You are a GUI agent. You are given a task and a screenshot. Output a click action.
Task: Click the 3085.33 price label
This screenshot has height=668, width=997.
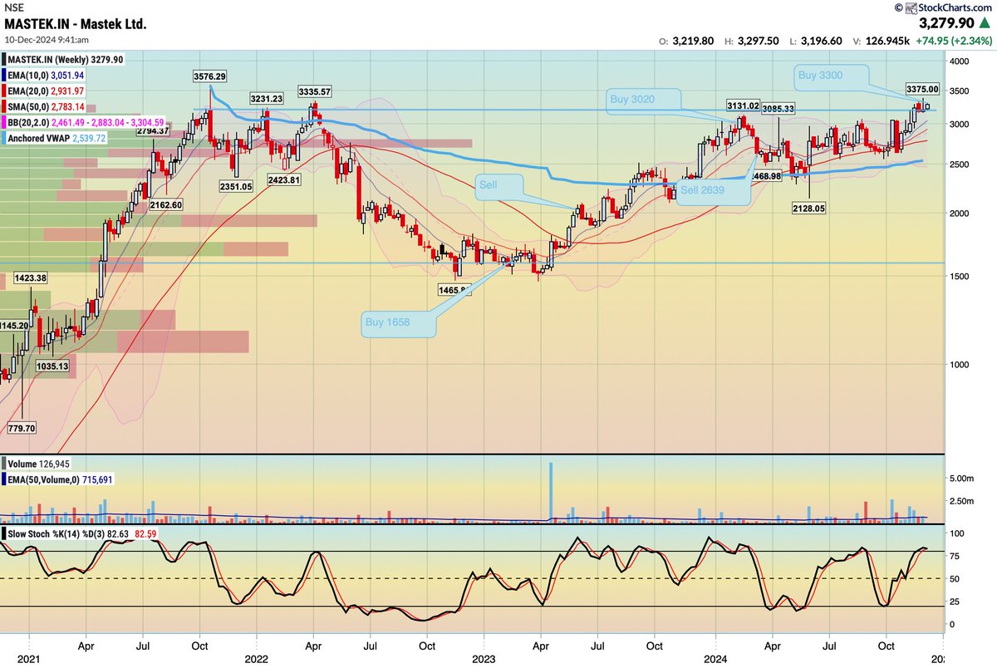[778, 108]
